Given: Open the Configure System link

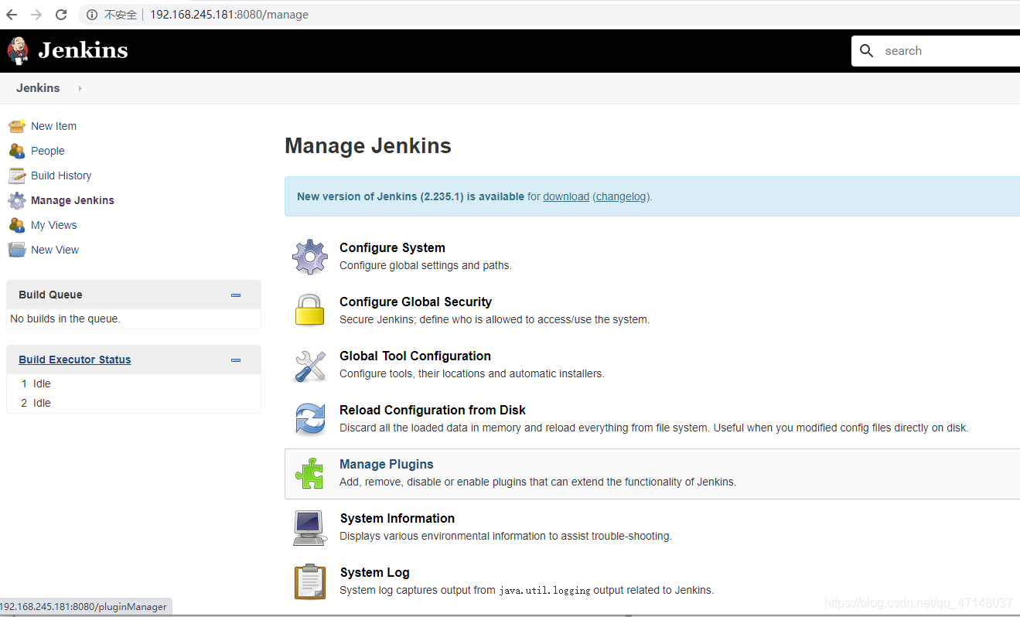Looking at the screenshot, I should pos(392,247).
